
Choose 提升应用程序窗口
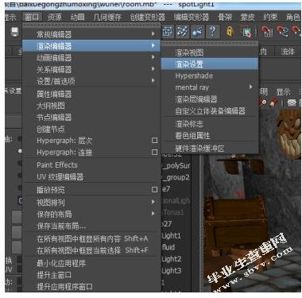pyautogui.click(x=91, y=287)
